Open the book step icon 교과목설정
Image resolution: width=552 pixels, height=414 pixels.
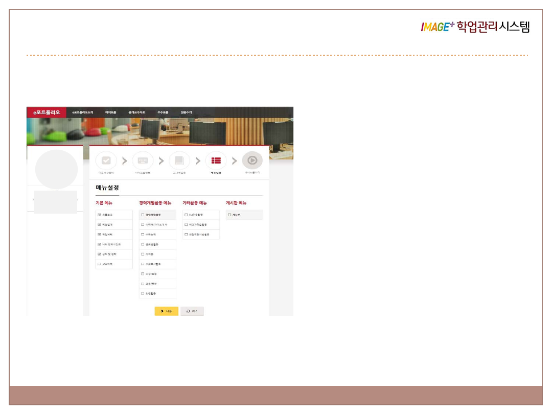[179, 160]
